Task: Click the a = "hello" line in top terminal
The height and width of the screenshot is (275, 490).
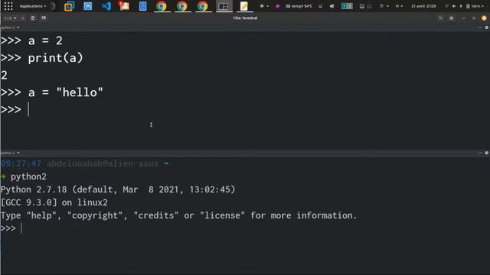Action: (x=52, y=92)
